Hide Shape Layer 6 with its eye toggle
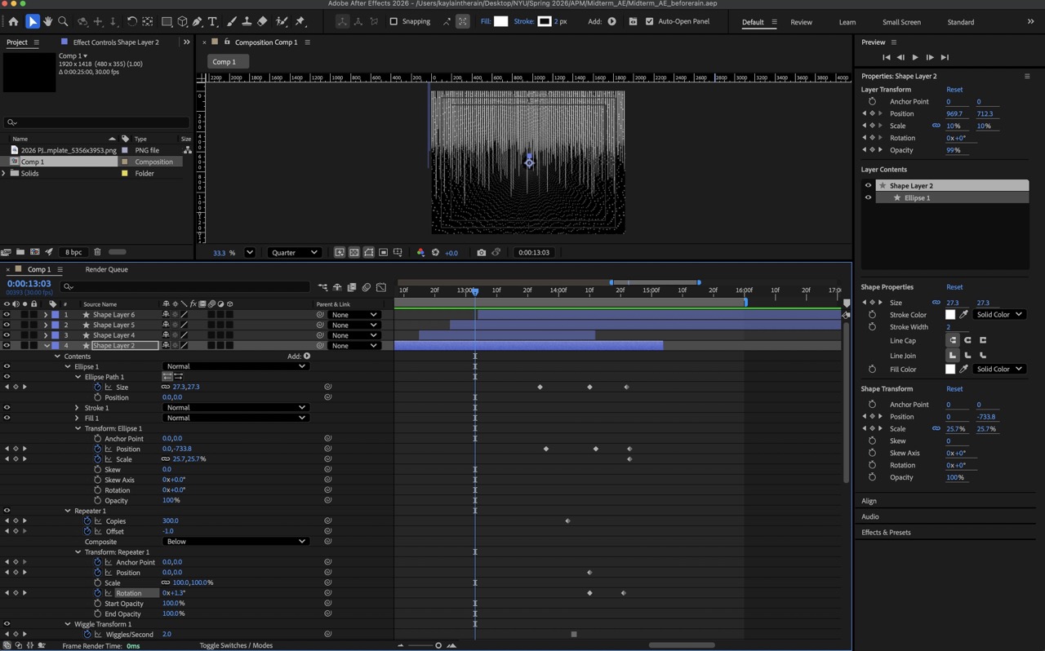 click(7, 315)
